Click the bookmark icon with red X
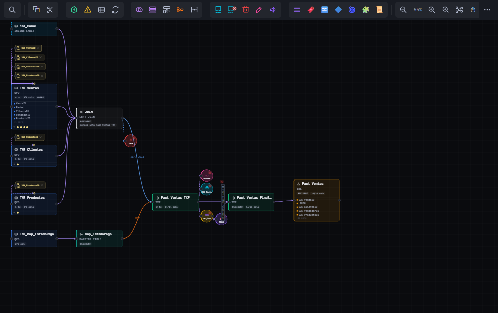This screenshot has width=498, height=313. tap(232, 10)
